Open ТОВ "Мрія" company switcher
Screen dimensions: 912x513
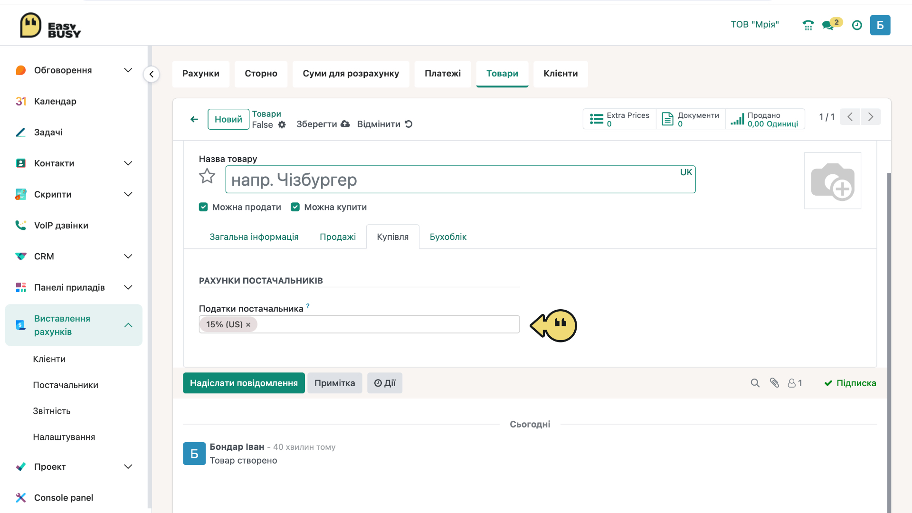tap(755, 25)
